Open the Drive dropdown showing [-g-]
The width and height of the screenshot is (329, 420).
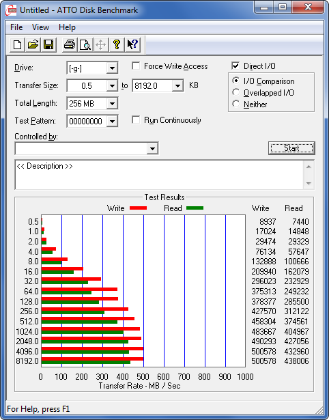(112, 68)
